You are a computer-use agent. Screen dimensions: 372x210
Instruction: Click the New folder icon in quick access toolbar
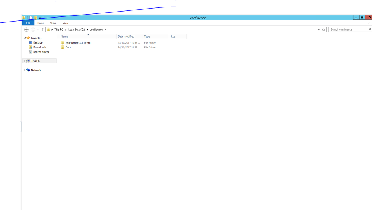[x=36, y=18]
